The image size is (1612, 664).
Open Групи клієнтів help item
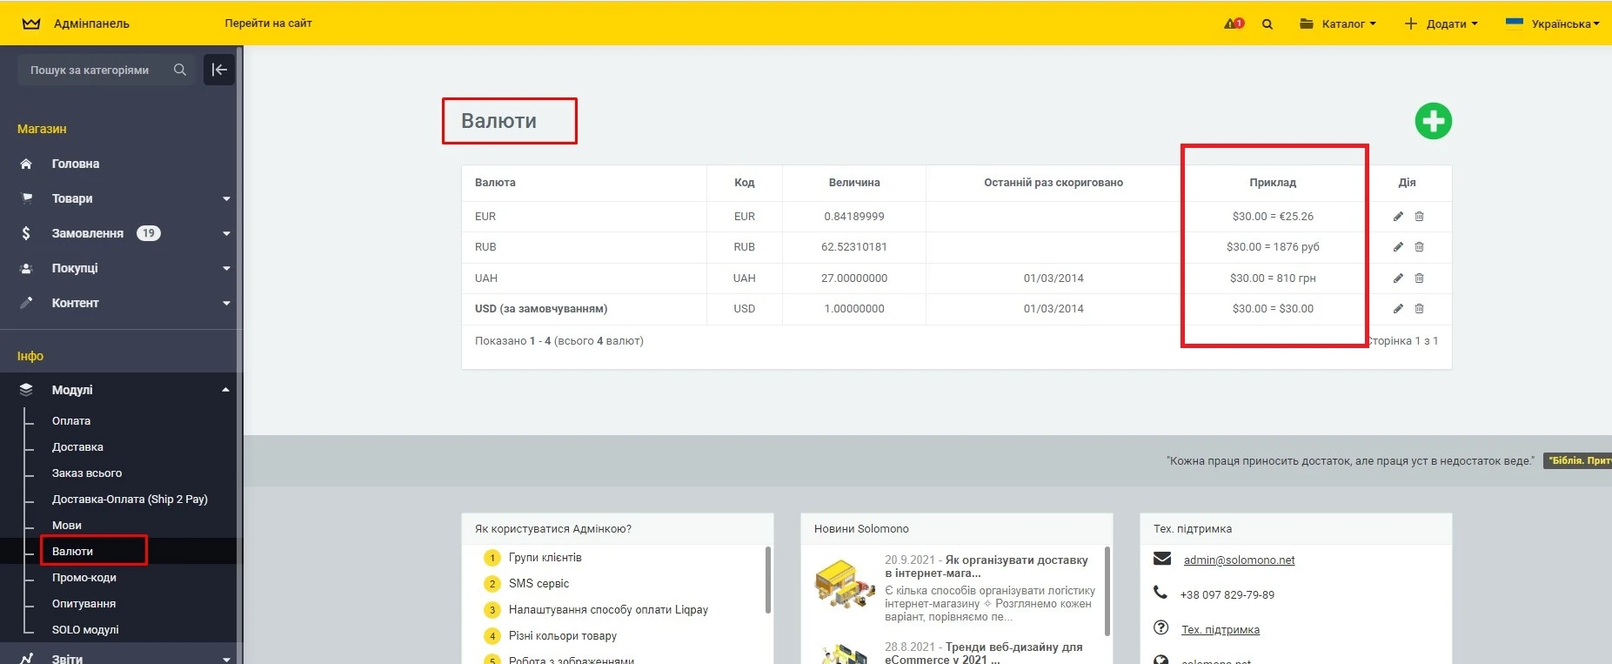pyautogui.click(x=545, y=558)
